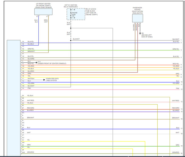Viewport: 185px width, 157px height.
Task: Select the WHT/BLK label at pin 1T
Action: click(x=31, y=78)
